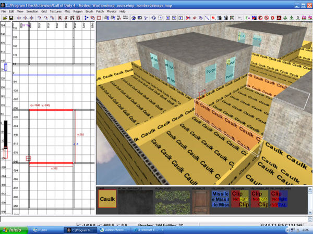Open the Textures menu
Screen dimensions: 313x234
coord(56,11)
